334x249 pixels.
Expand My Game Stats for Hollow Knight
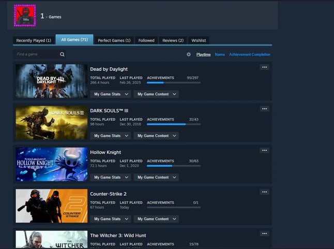tap(111, 177)
